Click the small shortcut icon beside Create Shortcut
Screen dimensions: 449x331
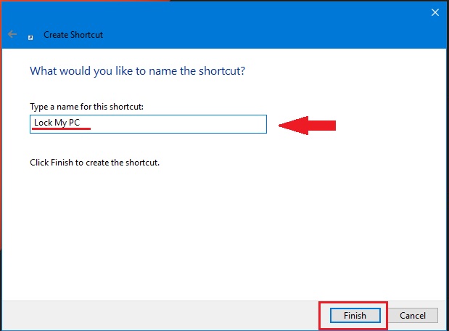(30, 35)
